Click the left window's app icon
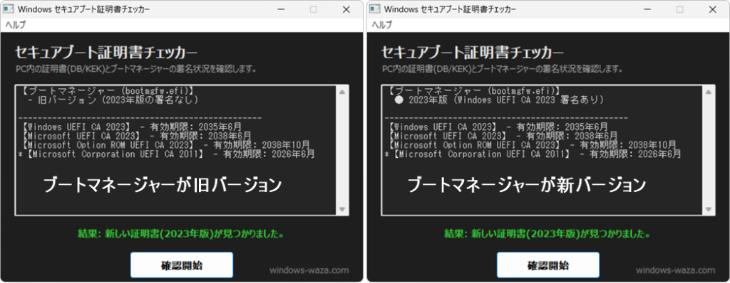 coord(9,9)
